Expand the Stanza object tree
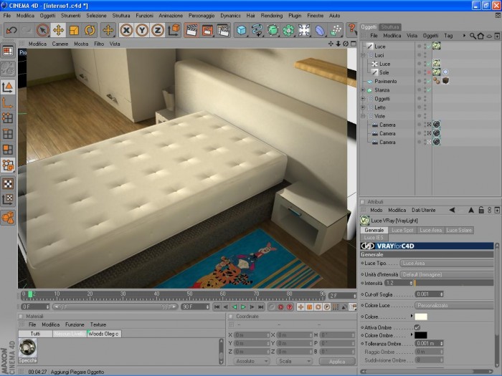This screenshot has width=502, height=376. [363, 90]
